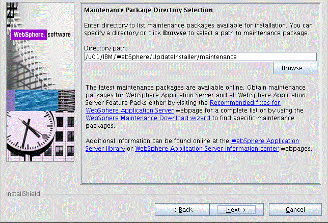Cancel the update installer wizard

pos(295,209)
